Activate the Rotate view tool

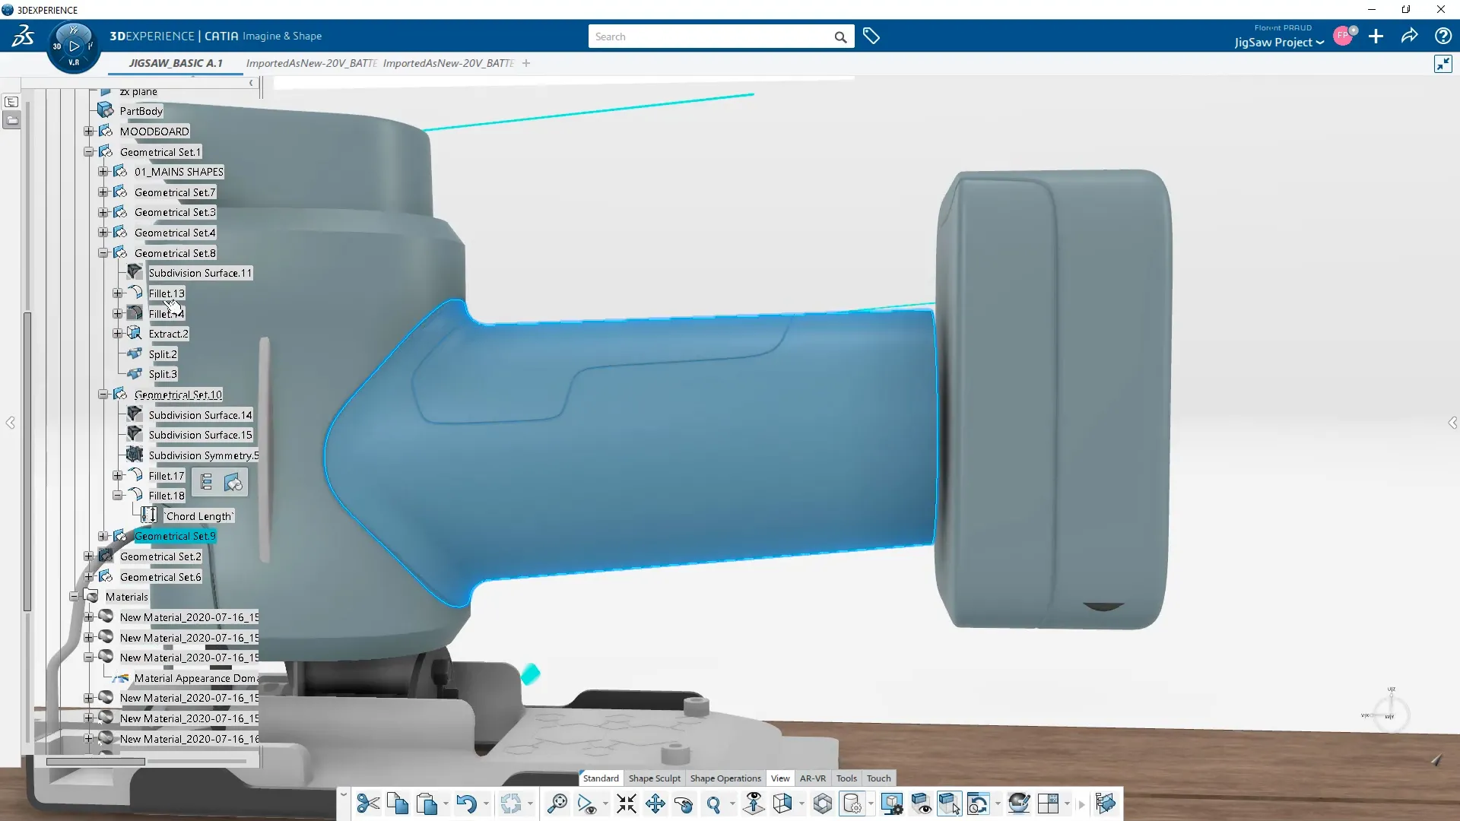pos(684,804)
